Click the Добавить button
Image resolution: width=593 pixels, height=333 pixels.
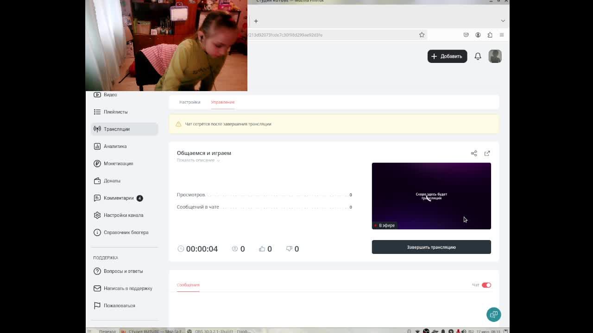tap(447, 56)
